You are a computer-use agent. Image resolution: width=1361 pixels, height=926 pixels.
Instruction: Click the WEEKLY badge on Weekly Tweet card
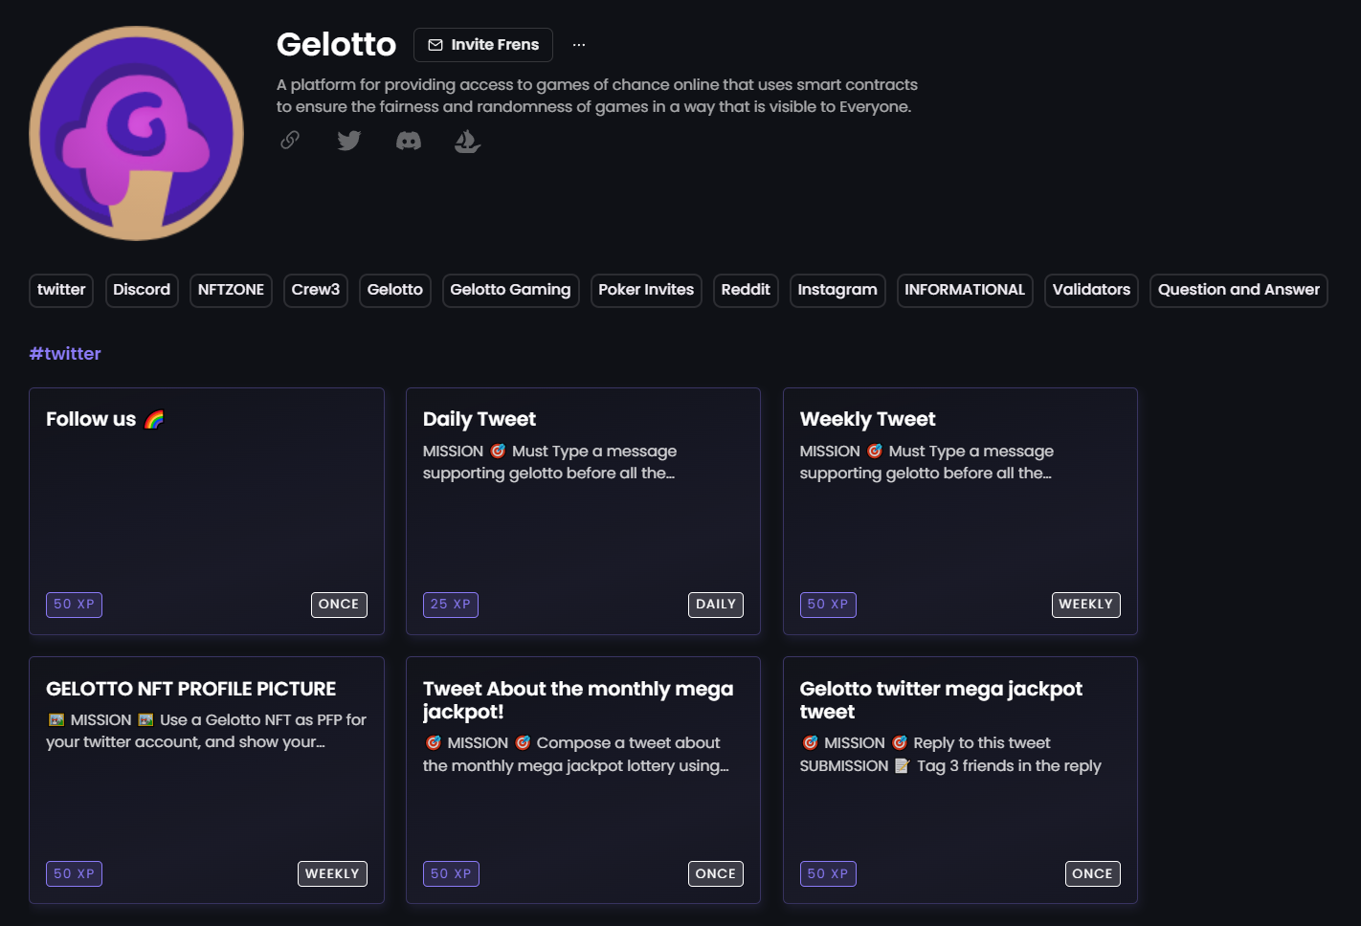tap(1086, 604)
